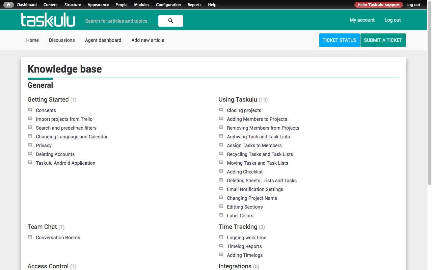Open the Configuration admin menu
This screenshot has width=432, height=270.
pos(168,5)
